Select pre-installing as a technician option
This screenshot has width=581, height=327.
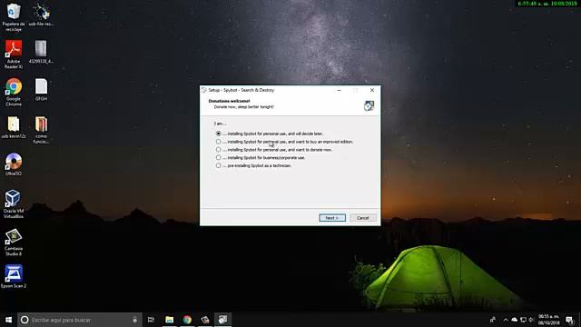coord(254,165)
